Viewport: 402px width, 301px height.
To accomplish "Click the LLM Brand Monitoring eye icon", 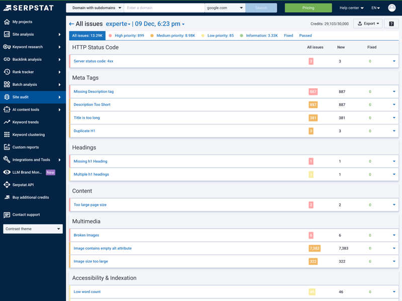I will (x=7, y=173).
